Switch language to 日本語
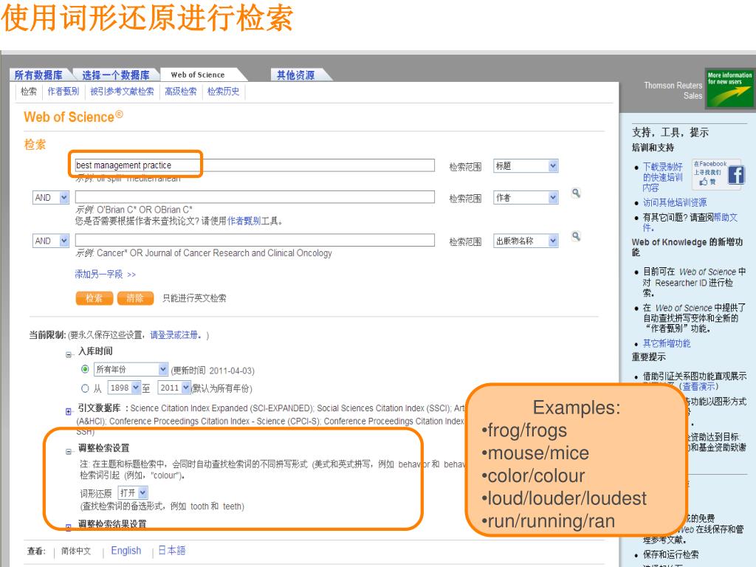The height and width of the screenshot is (567, 756). point(171,551)
